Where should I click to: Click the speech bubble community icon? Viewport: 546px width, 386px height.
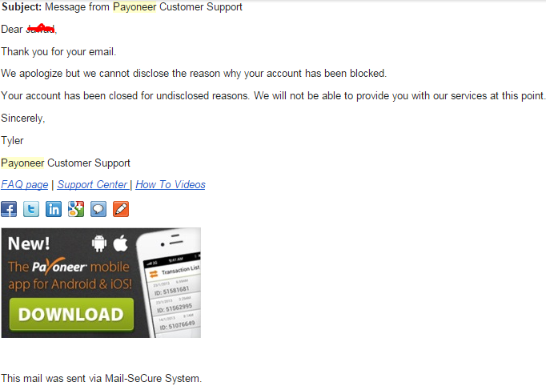[x=98, y=209]
